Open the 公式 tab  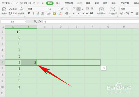pyautogui.click(x=80, y=3)
